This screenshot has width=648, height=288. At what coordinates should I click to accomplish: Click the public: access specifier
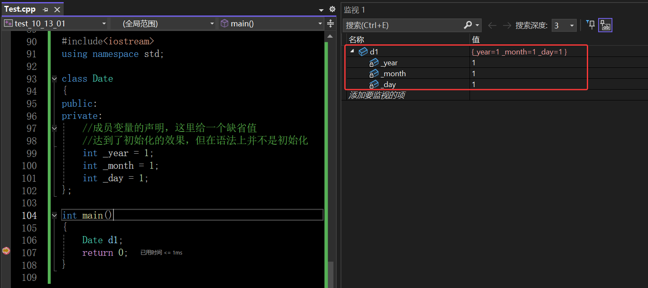point(80,103)
